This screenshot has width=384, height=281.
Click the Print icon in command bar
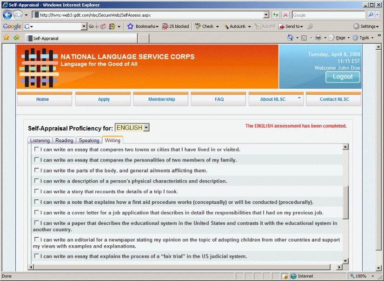tap(318, 38)
